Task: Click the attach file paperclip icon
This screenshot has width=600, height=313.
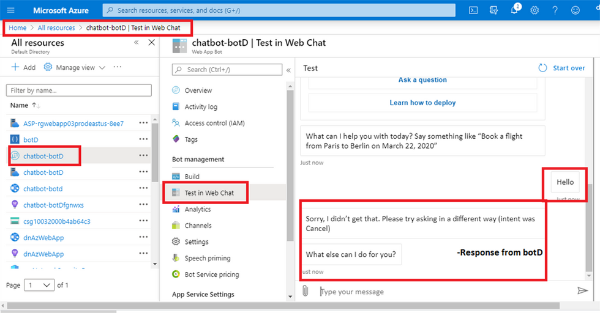Action: pos(305,291)
